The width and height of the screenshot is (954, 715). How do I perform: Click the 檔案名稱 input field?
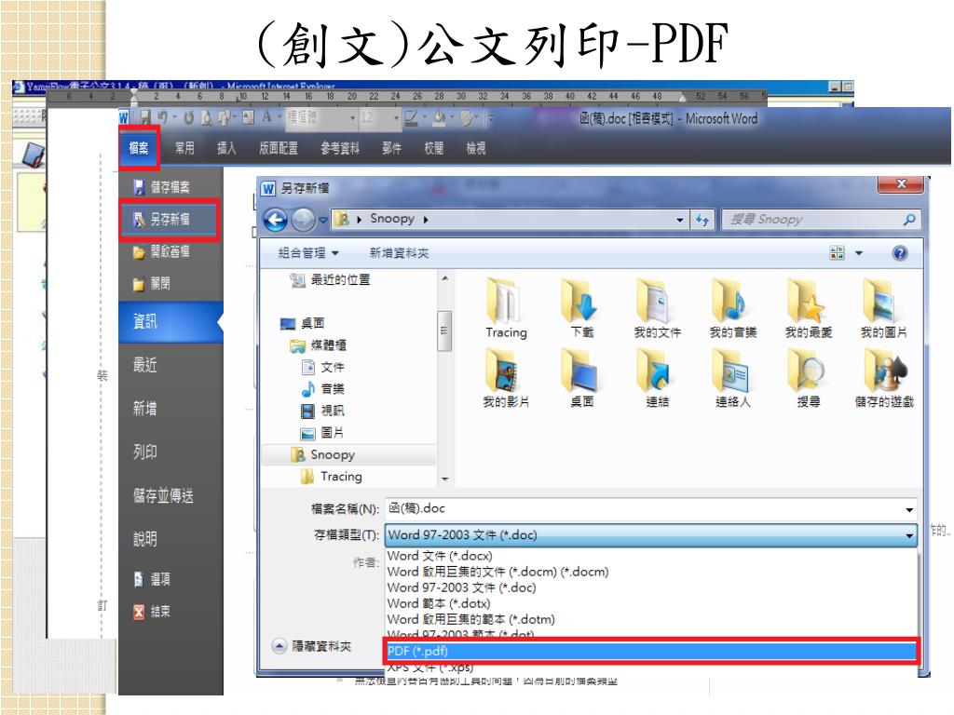point(650,509)
